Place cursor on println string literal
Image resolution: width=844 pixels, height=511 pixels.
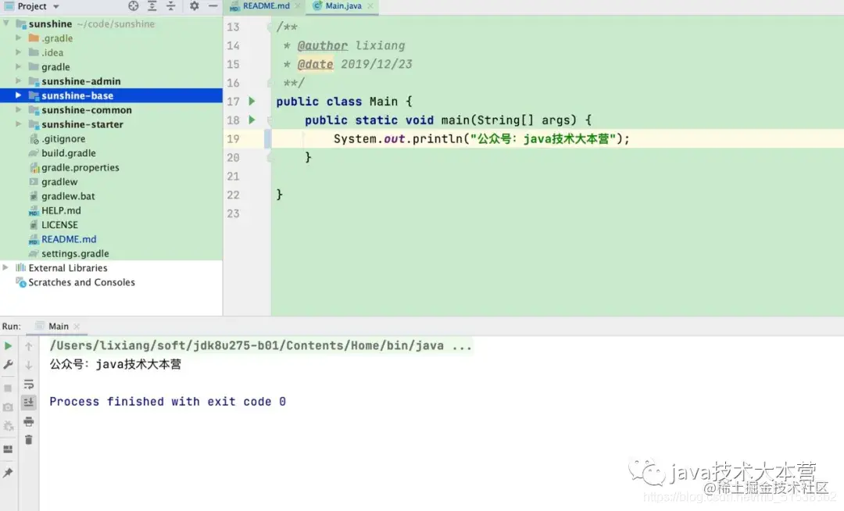point(542,139)
